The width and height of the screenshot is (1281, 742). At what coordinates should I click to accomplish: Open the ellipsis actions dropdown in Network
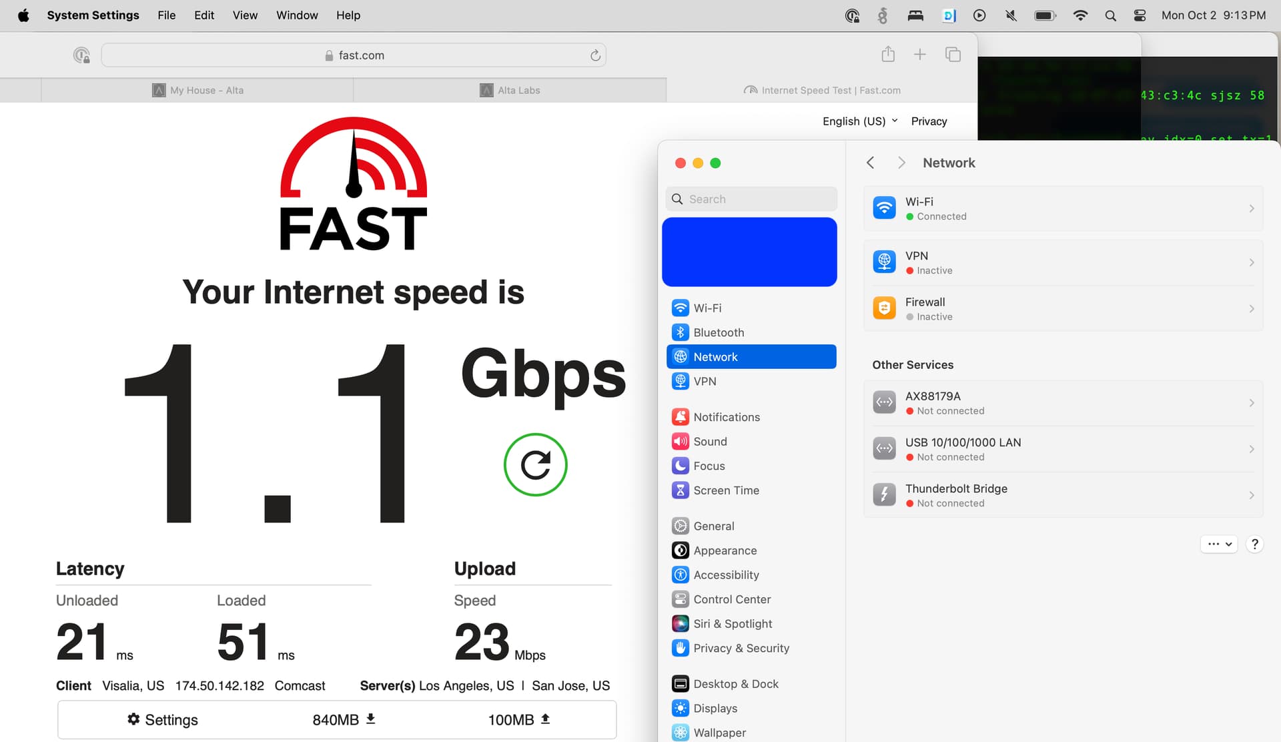1219,544
